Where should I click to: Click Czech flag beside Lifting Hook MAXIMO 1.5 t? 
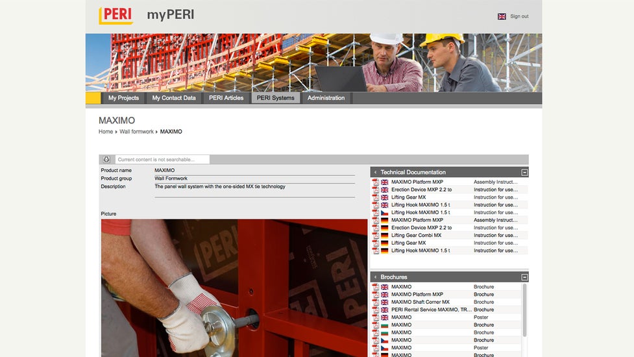(x=385, y=213)
